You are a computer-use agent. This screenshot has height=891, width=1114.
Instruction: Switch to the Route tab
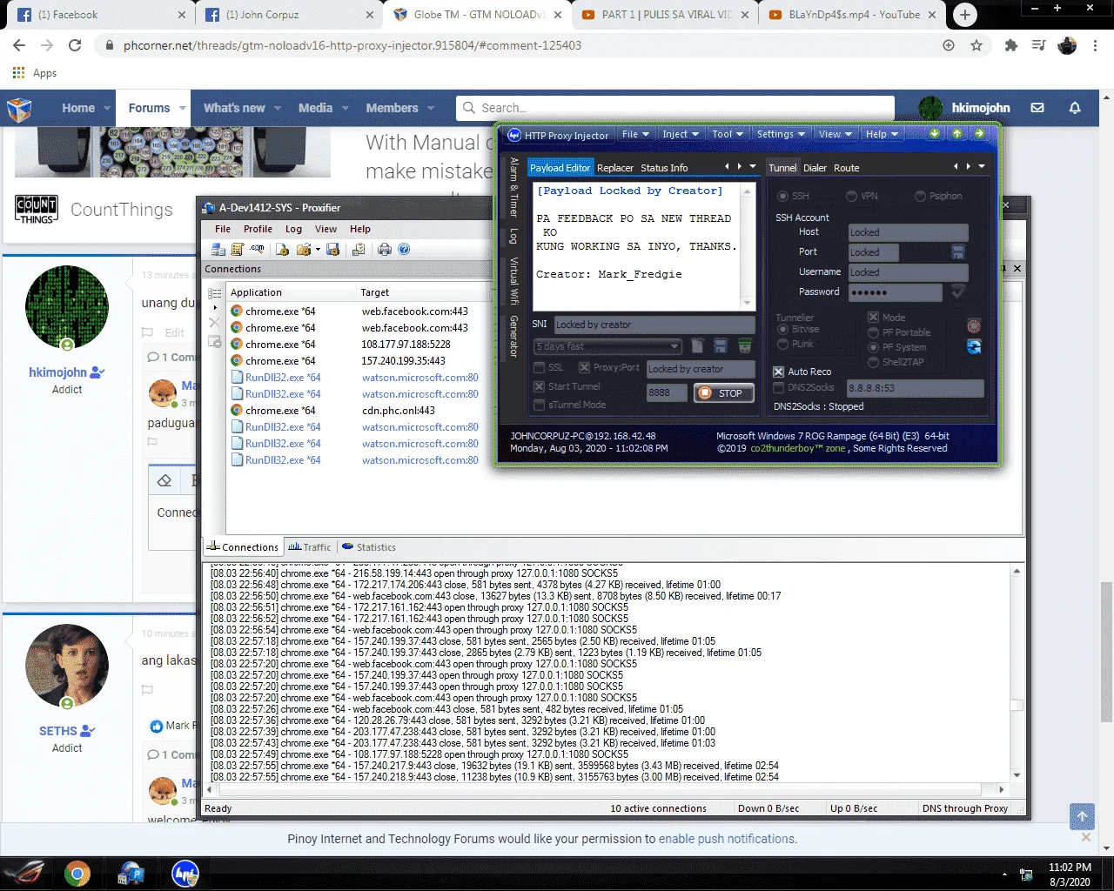(x=846, y=168)
